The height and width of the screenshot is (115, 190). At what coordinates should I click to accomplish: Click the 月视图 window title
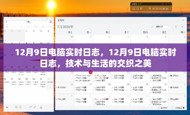point(61,20)
